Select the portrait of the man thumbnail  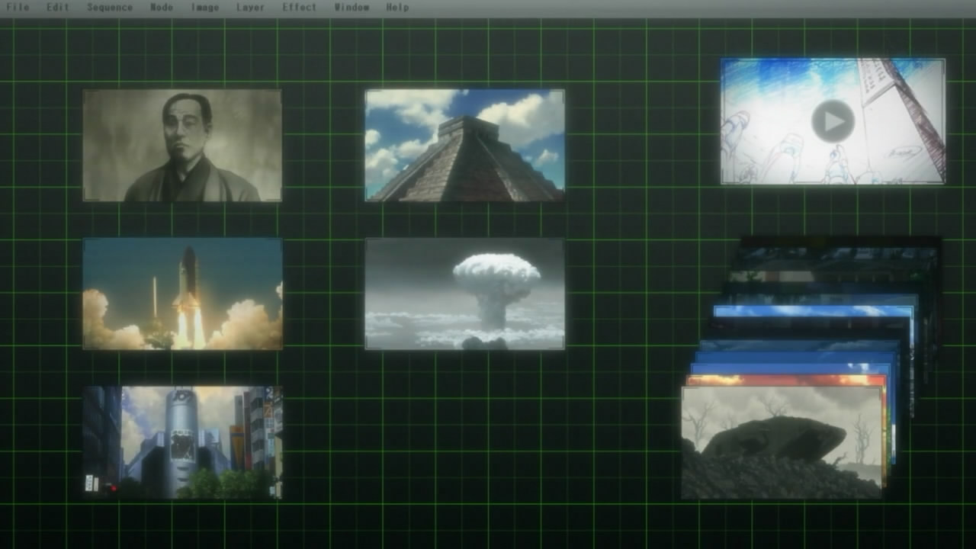coord(182,146)
